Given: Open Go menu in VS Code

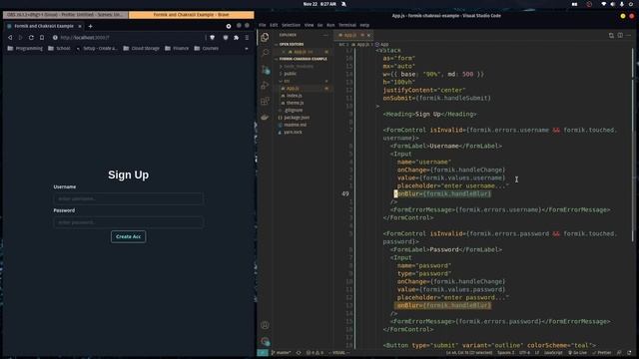Looking at the screenshot, I should point(319,25).
